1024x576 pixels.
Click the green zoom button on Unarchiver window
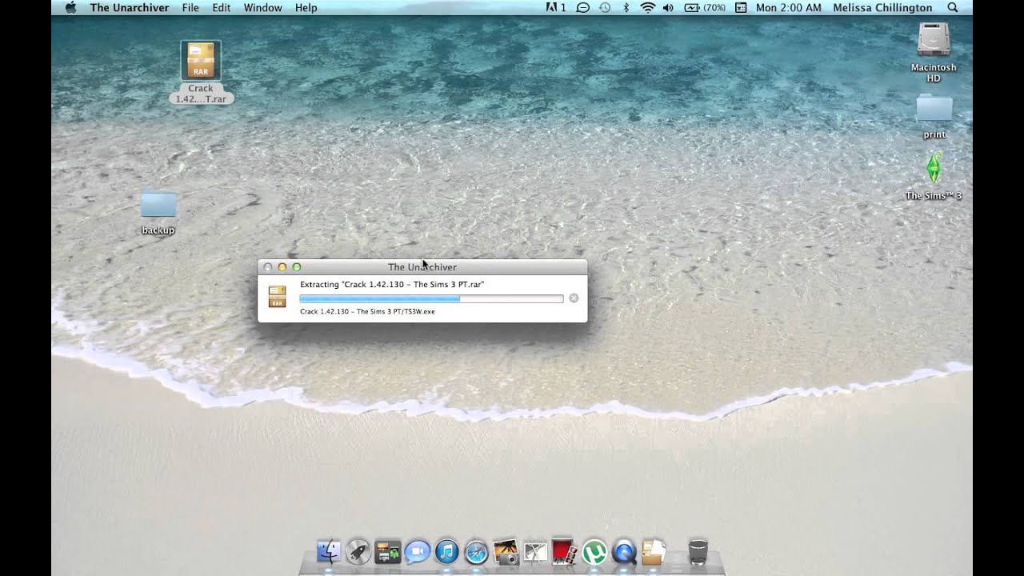point(296,267)
